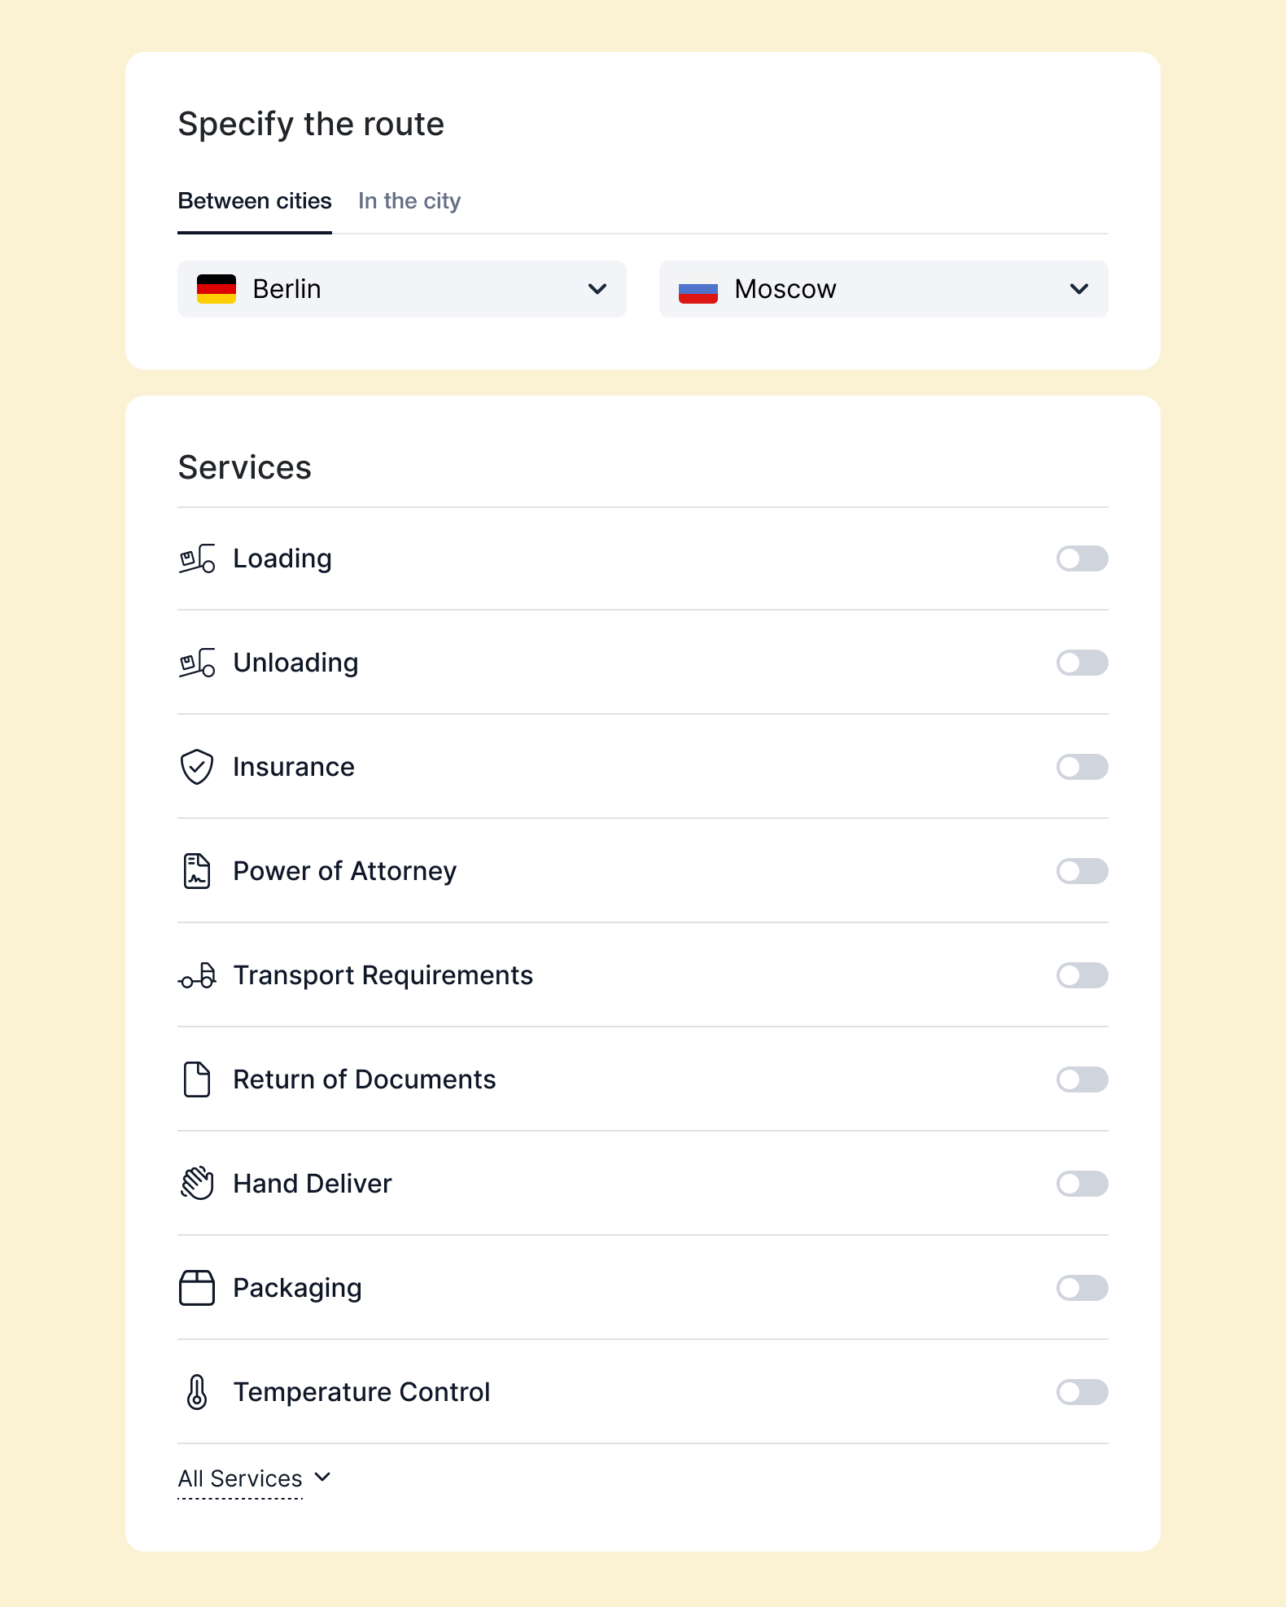
Task: Click the Packaging service label
Action: [297, 1288]
